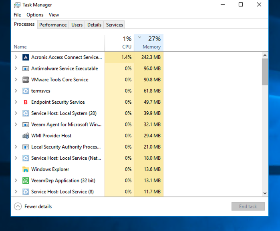Click the scrollbar down arrow

click(265, 193)
